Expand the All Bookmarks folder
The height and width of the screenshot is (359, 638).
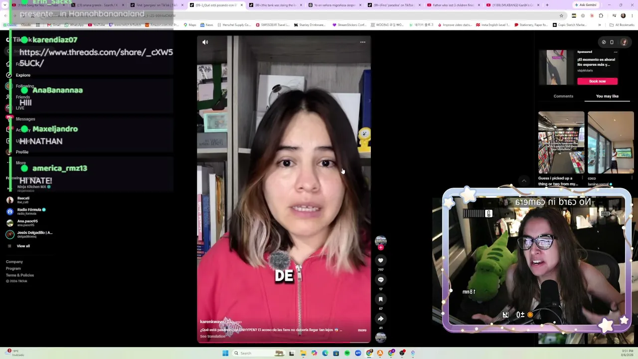(x=622, y=25)
